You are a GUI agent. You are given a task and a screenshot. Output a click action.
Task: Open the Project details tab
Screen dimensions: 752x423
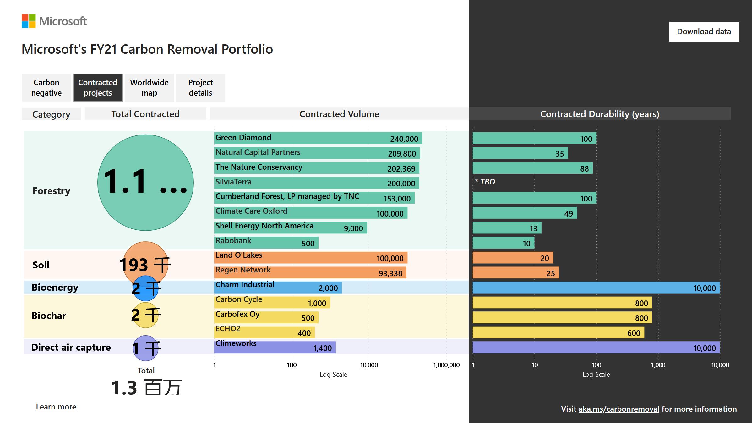coord(200,88)
